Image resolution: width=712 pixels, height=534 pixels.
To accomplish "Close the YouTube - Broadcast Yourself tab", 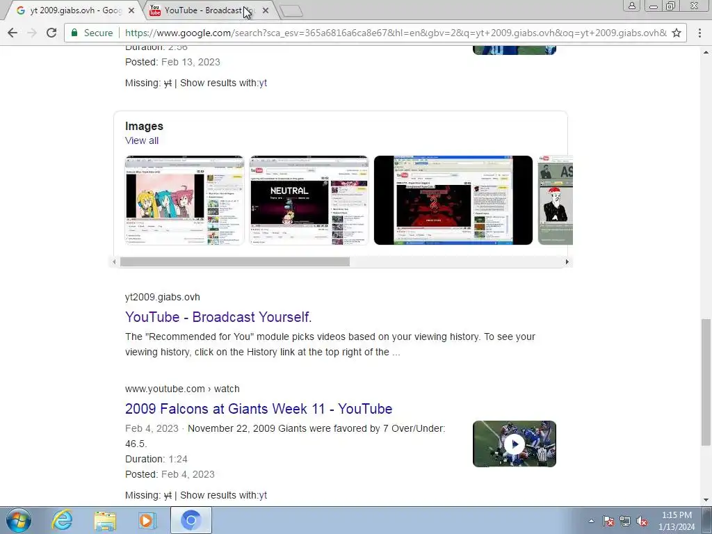I will click(266, 10).
